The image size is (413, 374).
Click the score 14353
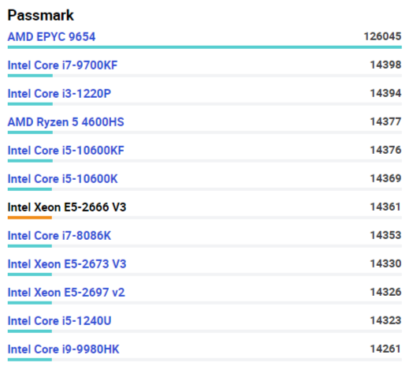point(385,236)
